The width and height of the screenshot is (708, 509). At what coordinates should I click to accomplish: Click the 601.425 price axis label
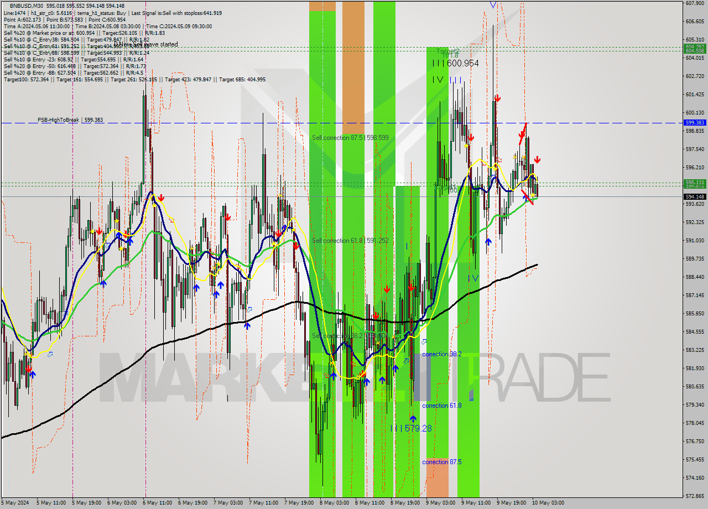(695, 95)
